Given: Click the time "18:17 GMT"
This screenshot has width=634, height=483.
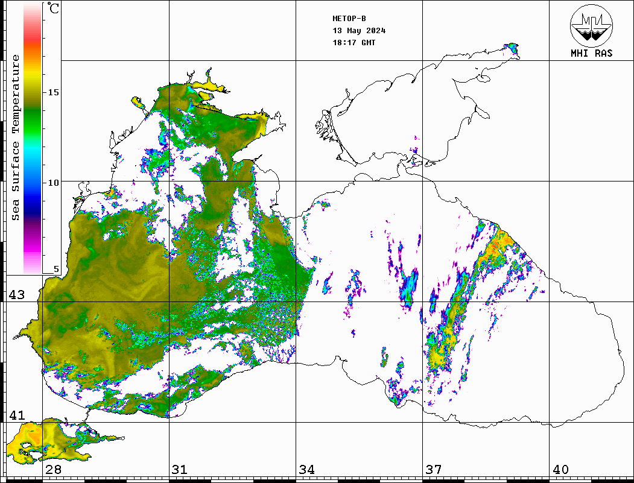Looking at the screenshot, I should pos(354,42).
